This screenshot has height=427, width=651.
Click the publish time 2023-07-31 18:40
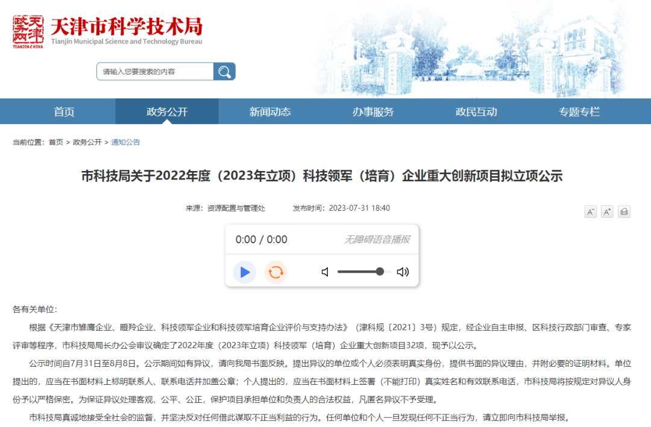click(359, 208)
